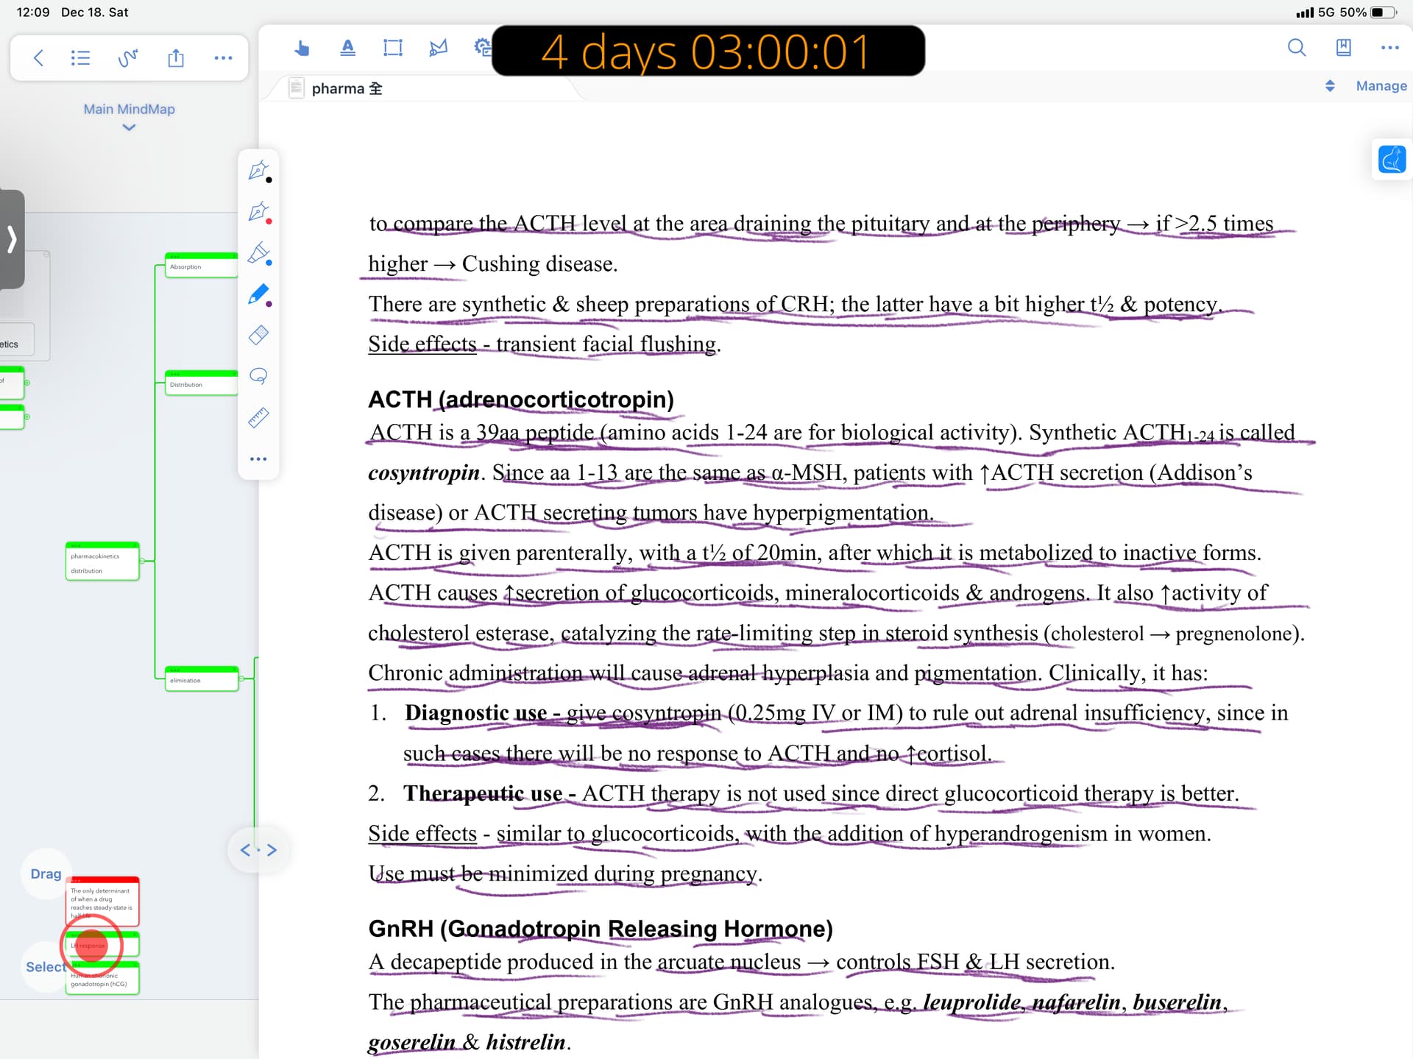Click the Diagnostic use list item label
1413x1059 pixels.
pos(475,712)
